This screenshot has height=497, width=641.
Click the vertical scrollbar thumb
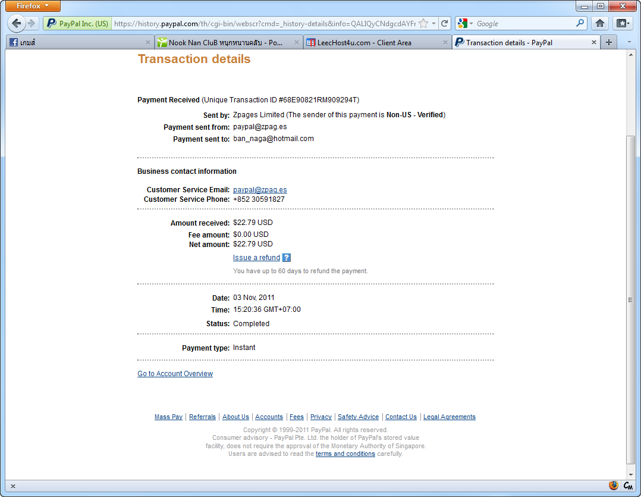[x=630, y=300]
